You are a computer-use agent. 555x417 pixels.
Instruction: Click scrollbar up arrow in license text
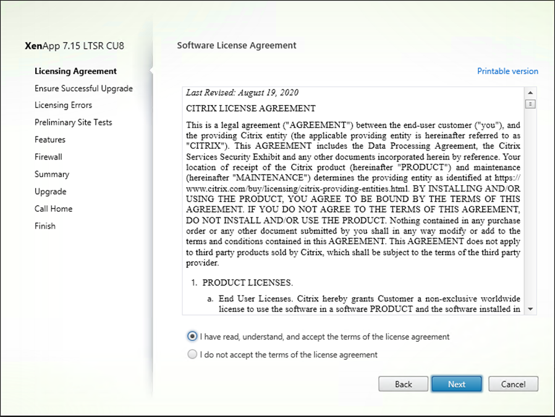click(530, 93)
